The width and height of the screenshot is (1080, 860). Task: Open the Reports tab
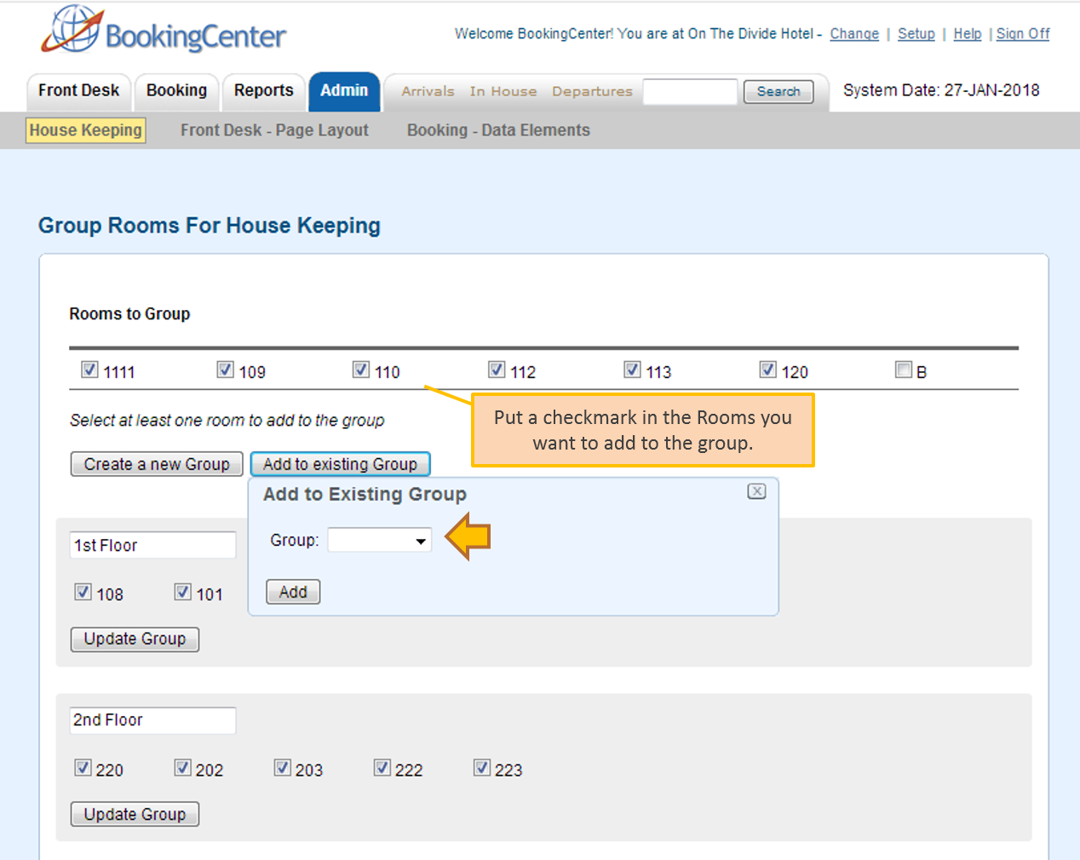(x=263, y=91)
